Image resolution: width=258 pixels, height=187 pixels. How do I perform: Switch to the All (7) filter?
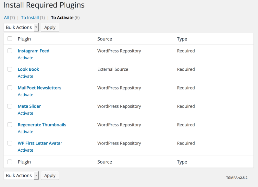pyautogui.click(x=9, y=18)
